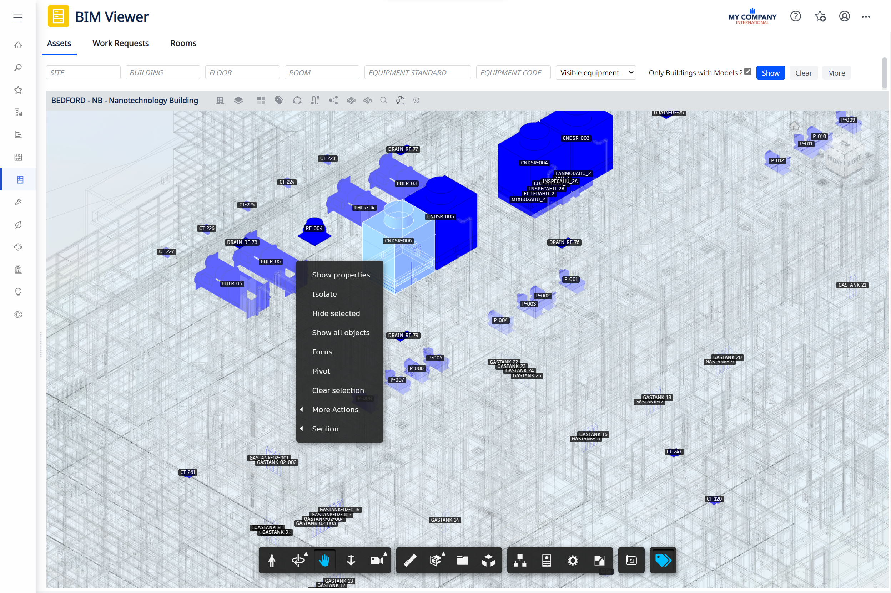891x593 pixels.
Task: Select the measure ruler tool
Action: [x=409, y=560]
